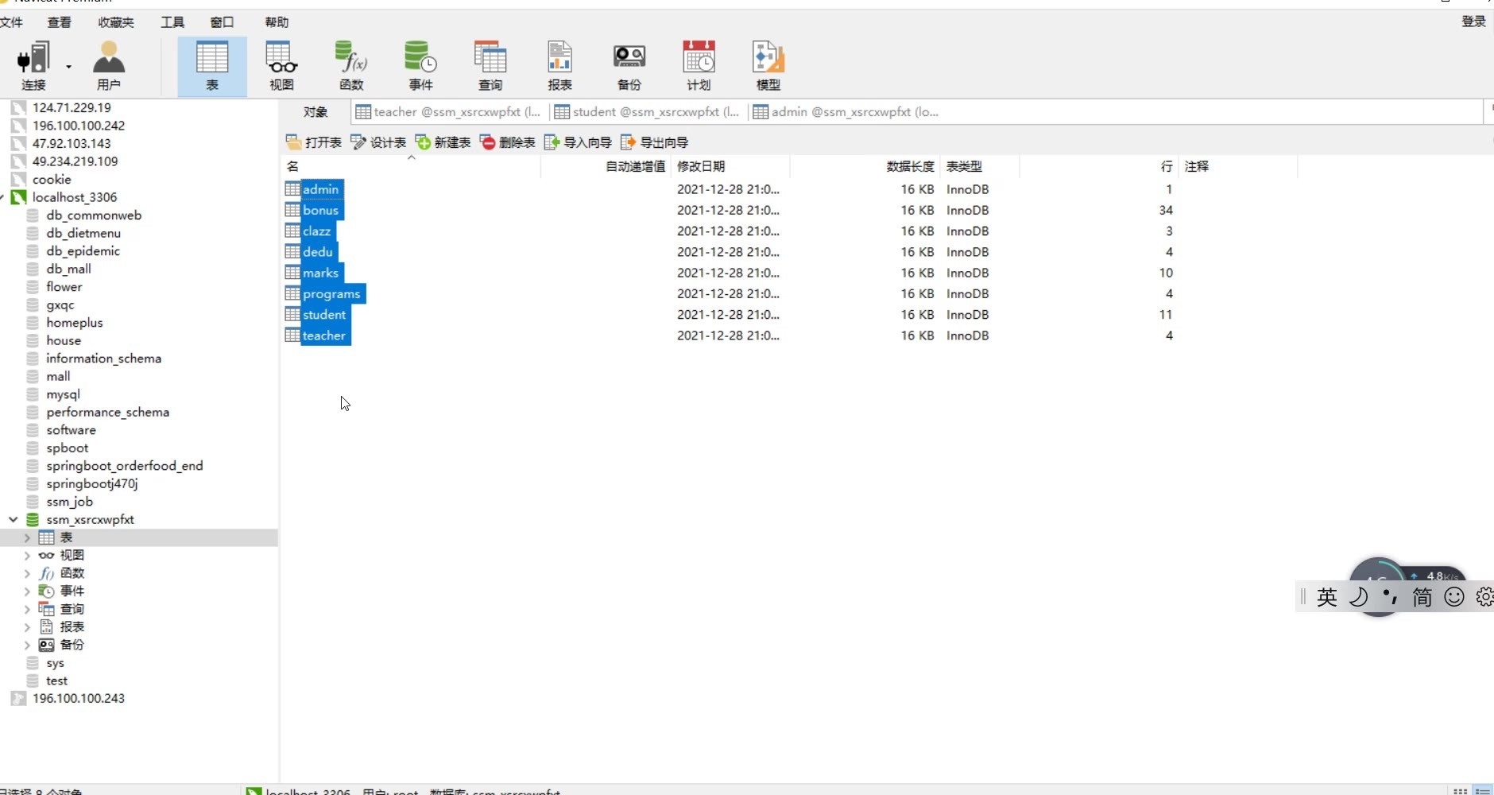Expand the 视图 tree node

point(27,555)
